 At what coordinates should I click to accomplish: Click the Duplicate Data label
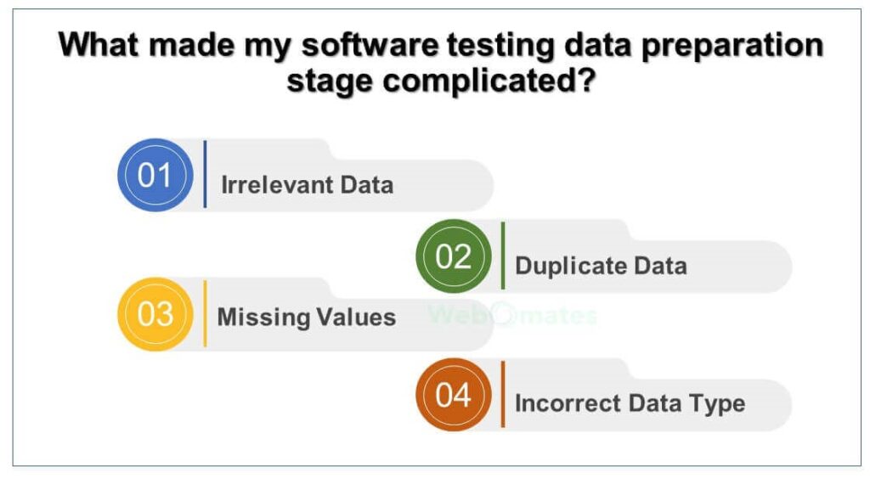601,266
